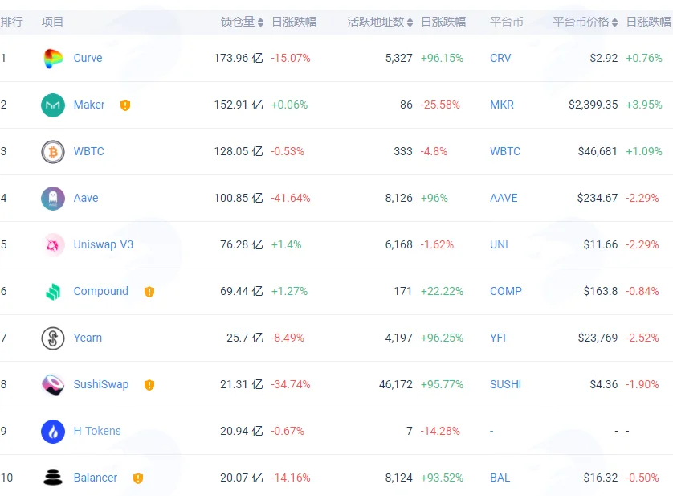Click the +96.15% address change for Curve
673x496 pixels.
442,58
